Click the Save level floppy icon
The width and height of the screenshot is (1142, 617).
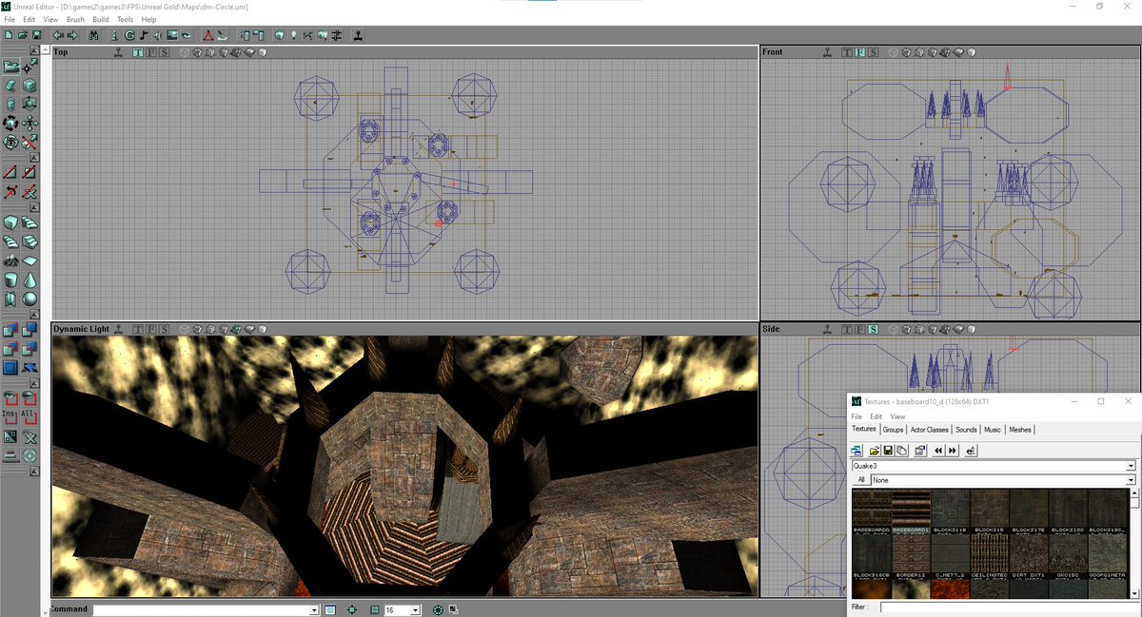(x=36, y=35)
